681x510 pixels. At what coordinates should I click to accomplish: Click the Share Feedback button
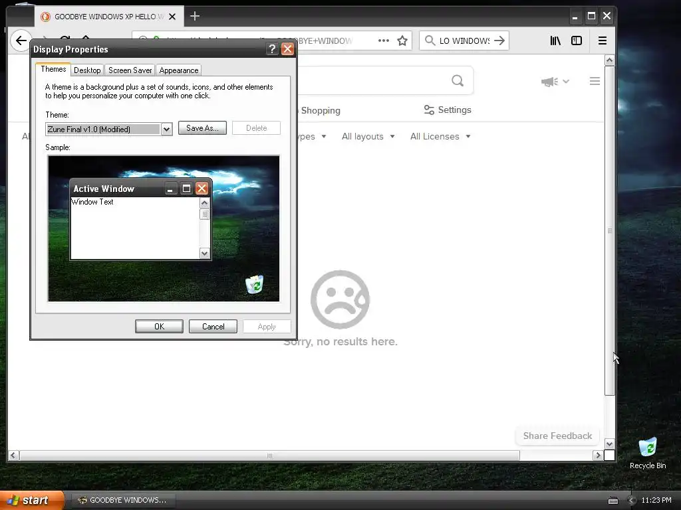click(557, 436)
